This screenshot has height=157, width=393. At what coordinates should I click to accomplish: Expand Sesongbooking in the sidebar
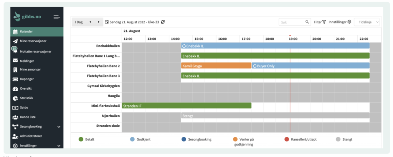point(59,126)
